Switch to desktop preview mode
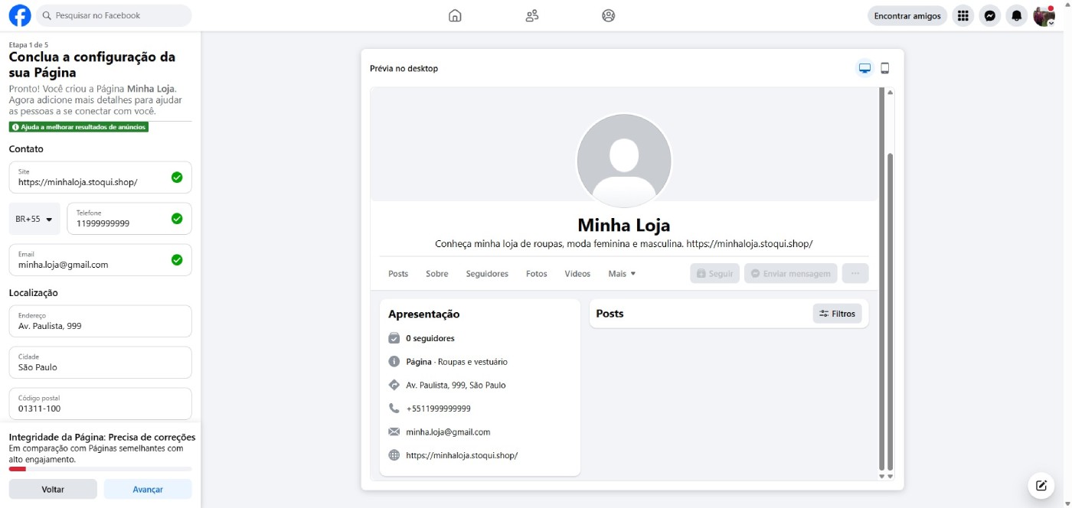1072x508 pixels. point(864,68)
